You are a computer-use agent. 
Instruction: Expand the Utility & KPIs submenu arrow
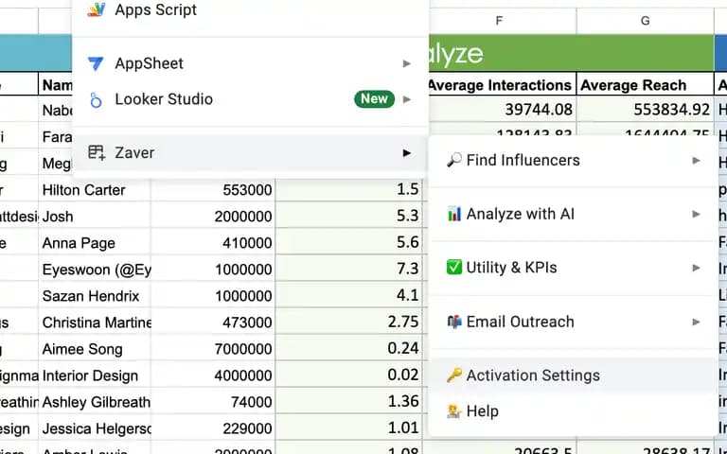click(696, 268)
